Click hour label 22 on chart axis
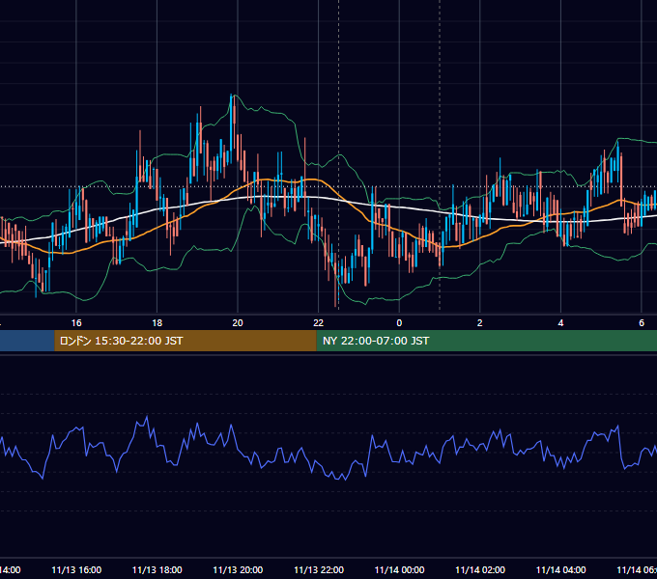The width and height of the screenshot is (657, 579). click(x=319, y=323)
